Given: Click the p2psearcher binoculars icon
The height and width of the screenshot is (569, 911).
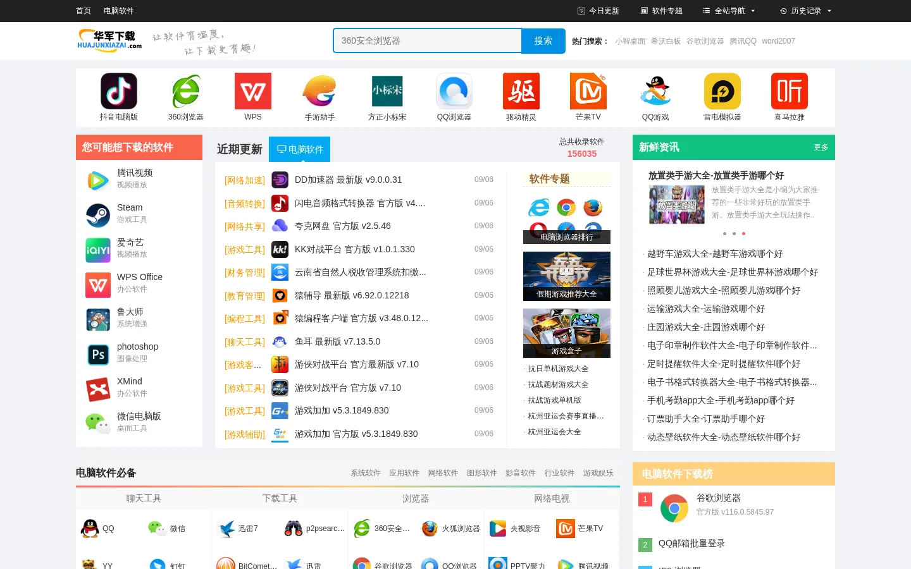Looking at the screenshot, I should 294,529.
